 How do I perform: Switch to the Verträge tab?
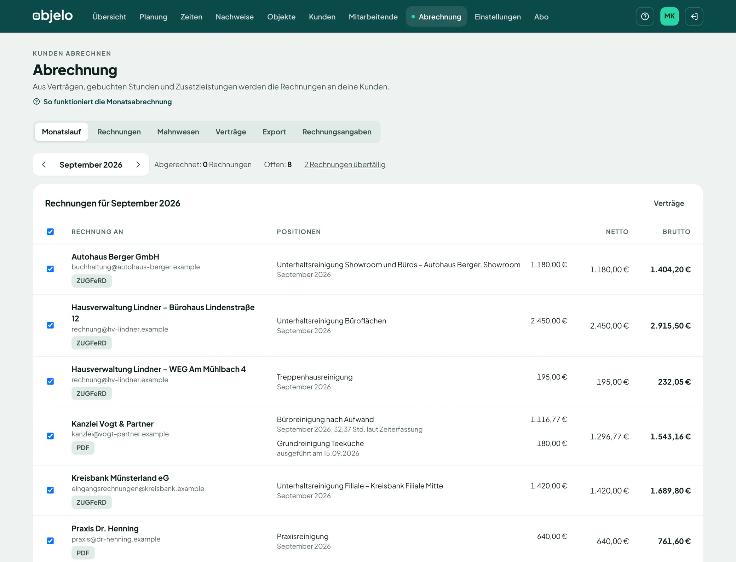(231, 132)
